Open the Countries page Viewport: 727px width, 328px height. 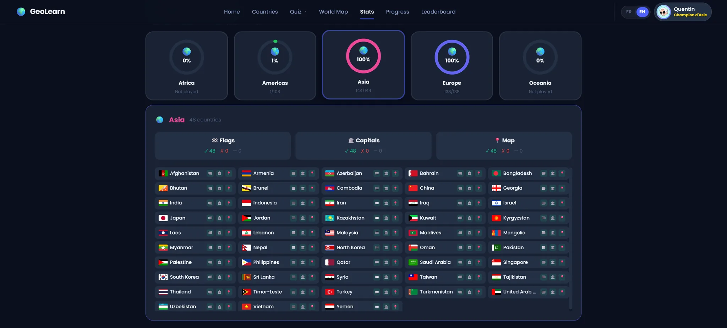pyautogui.click(x=265, y=12)
